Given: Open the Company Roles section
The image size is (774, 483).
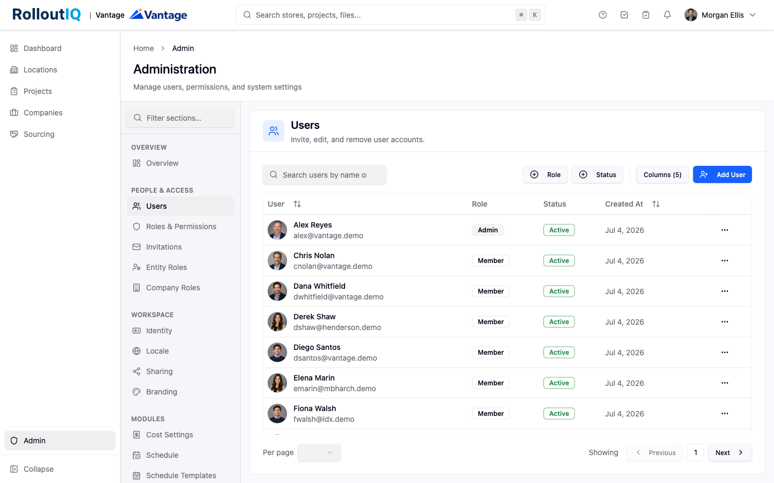Looking at the screenshot, I should pyautogui.click(x=180, y=288).
